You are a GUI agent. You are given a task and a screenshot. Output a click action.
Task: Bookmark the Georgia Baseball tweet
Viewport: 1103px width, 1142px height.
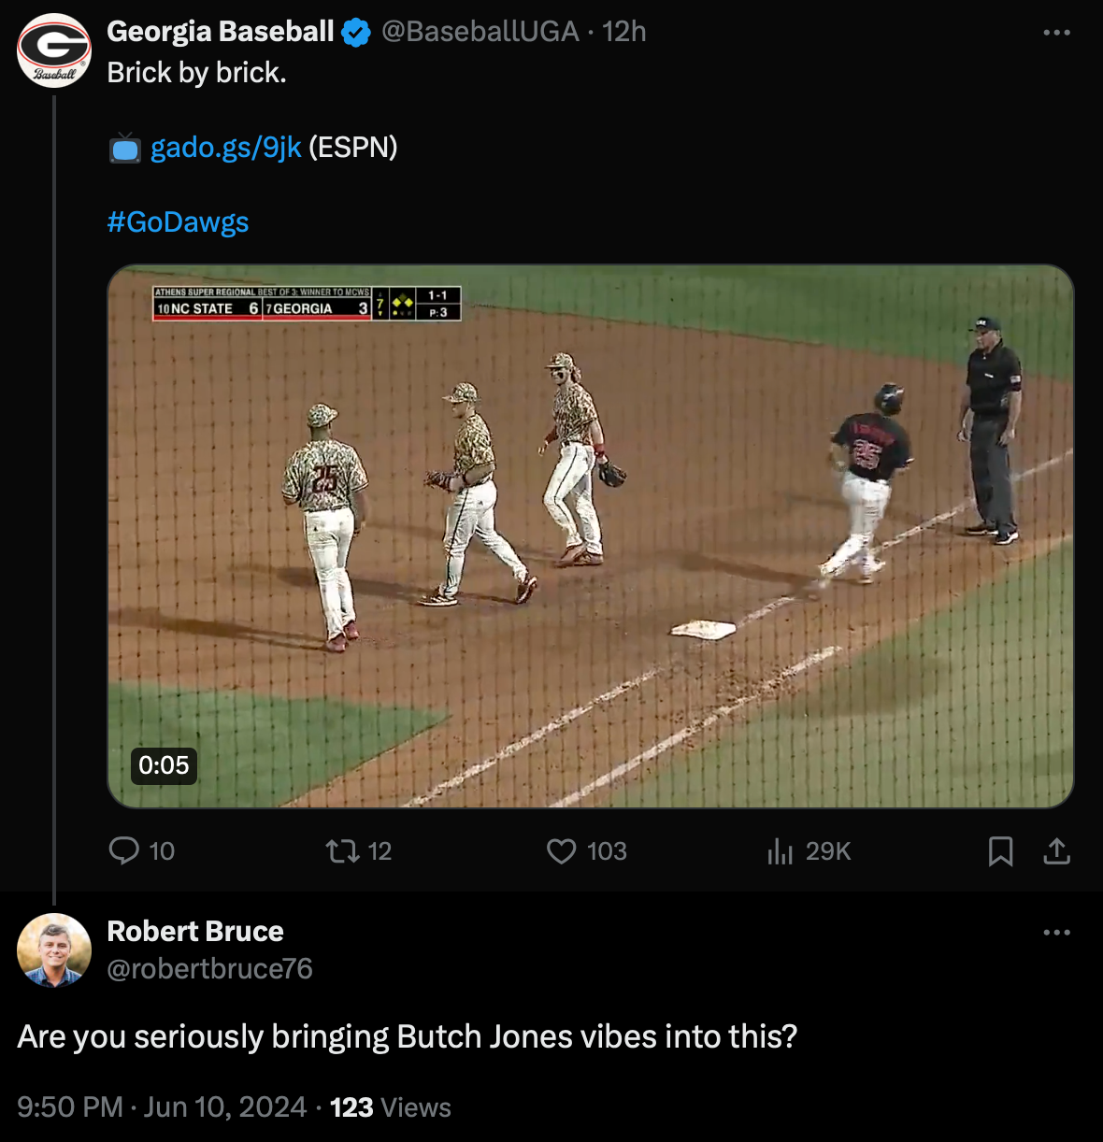pos(1000,850)
